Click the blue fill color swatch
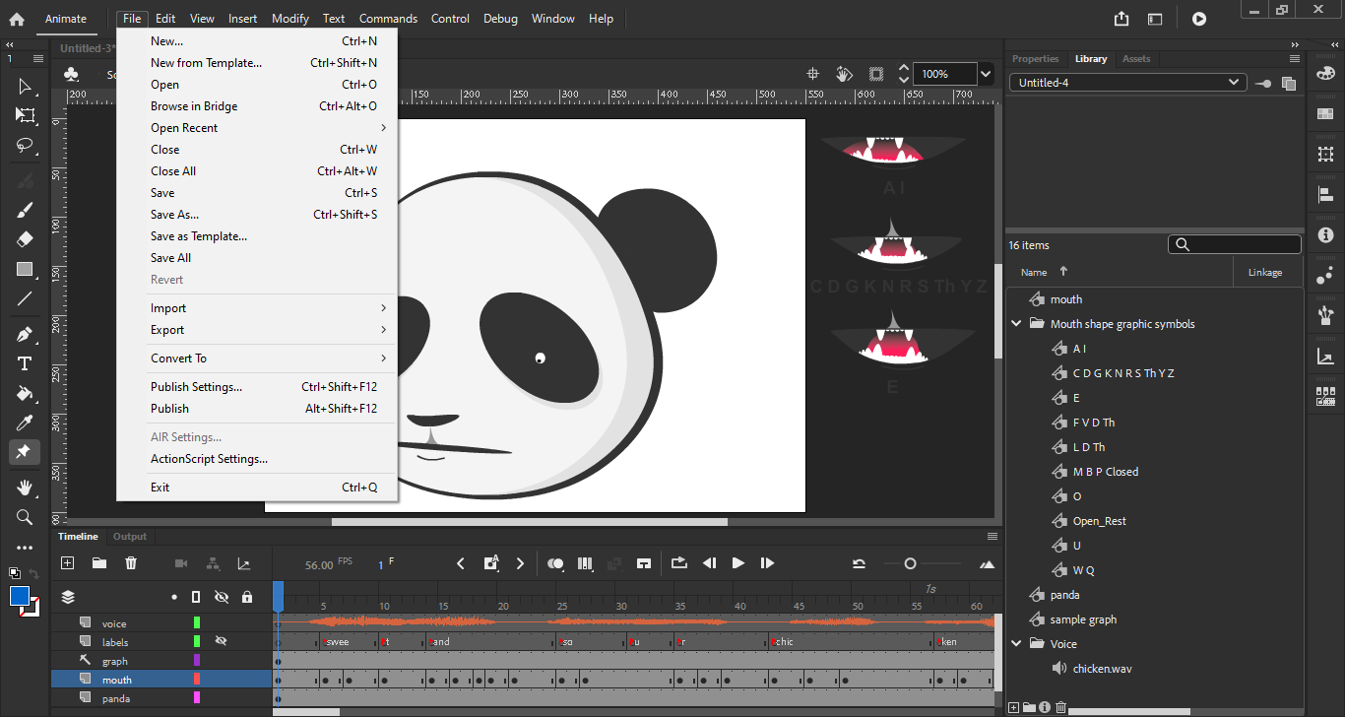1345x717 pixels. click(x=20, y=596)
